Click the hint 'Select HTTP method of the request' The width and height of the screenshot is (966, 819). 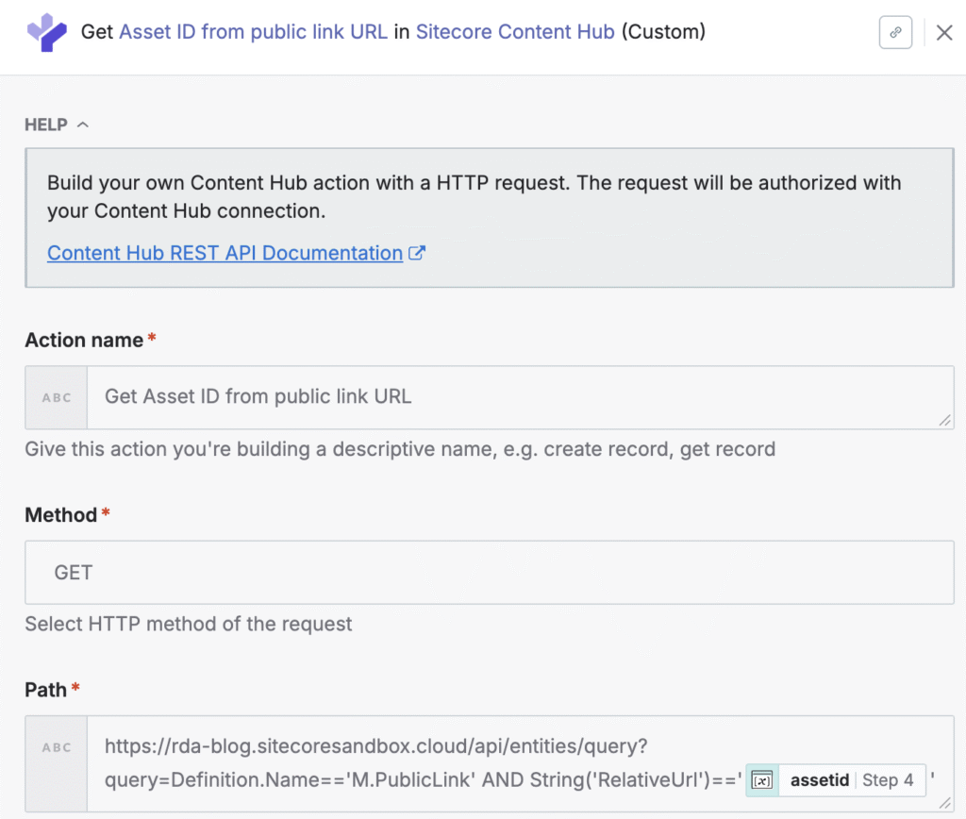(x=189, y=624)
